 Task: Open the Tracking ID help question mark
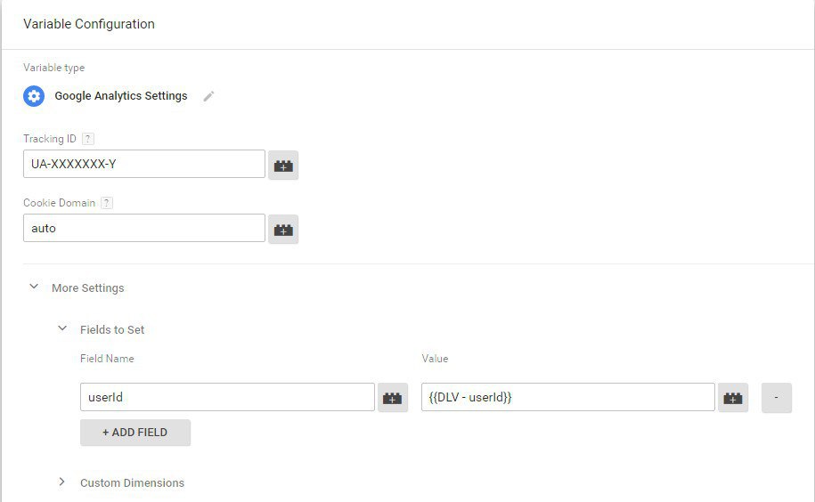coord(88,139)
